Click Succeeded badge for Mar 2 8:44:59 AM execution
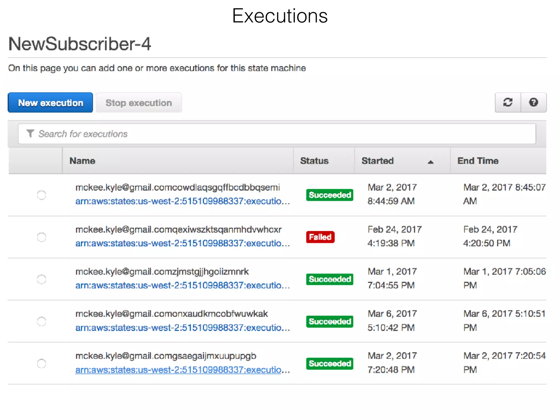 (330, 195)
